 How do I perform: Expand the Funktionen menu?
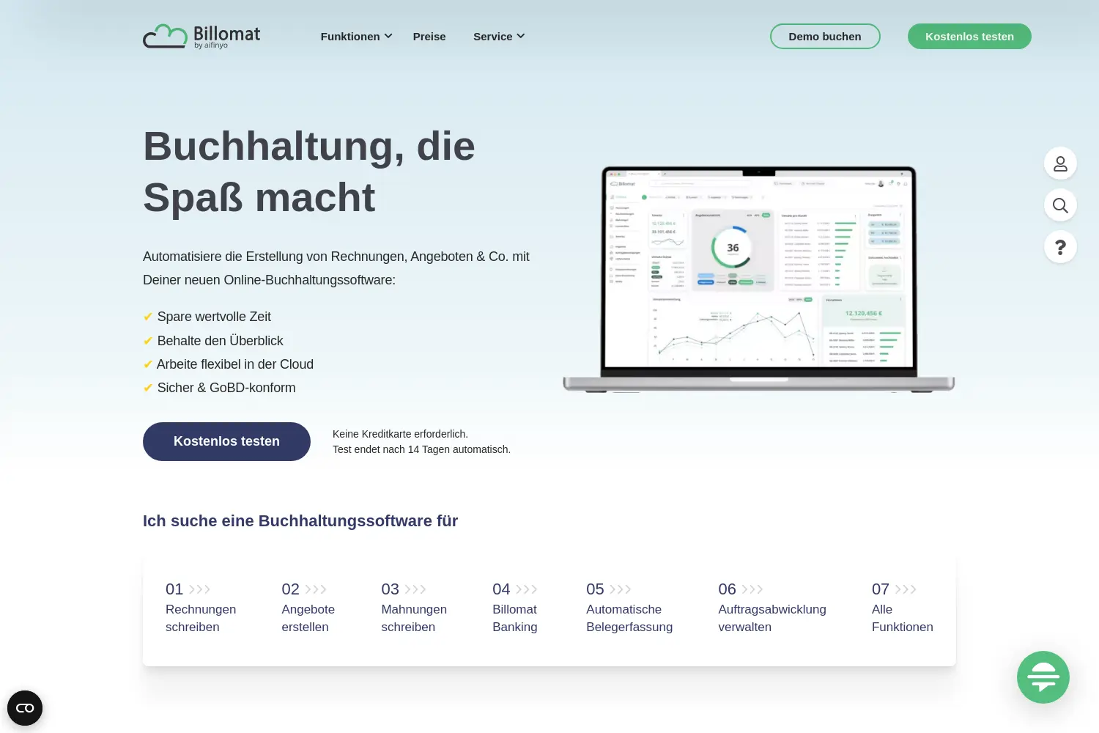tap(357, 37)
